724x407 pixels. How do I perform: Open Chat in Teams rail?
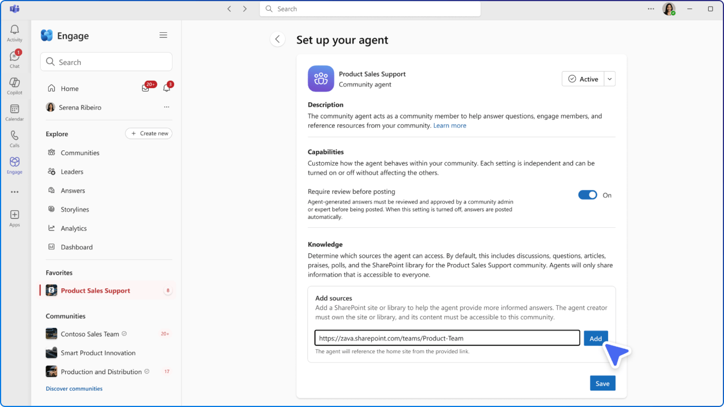(15, 59)
